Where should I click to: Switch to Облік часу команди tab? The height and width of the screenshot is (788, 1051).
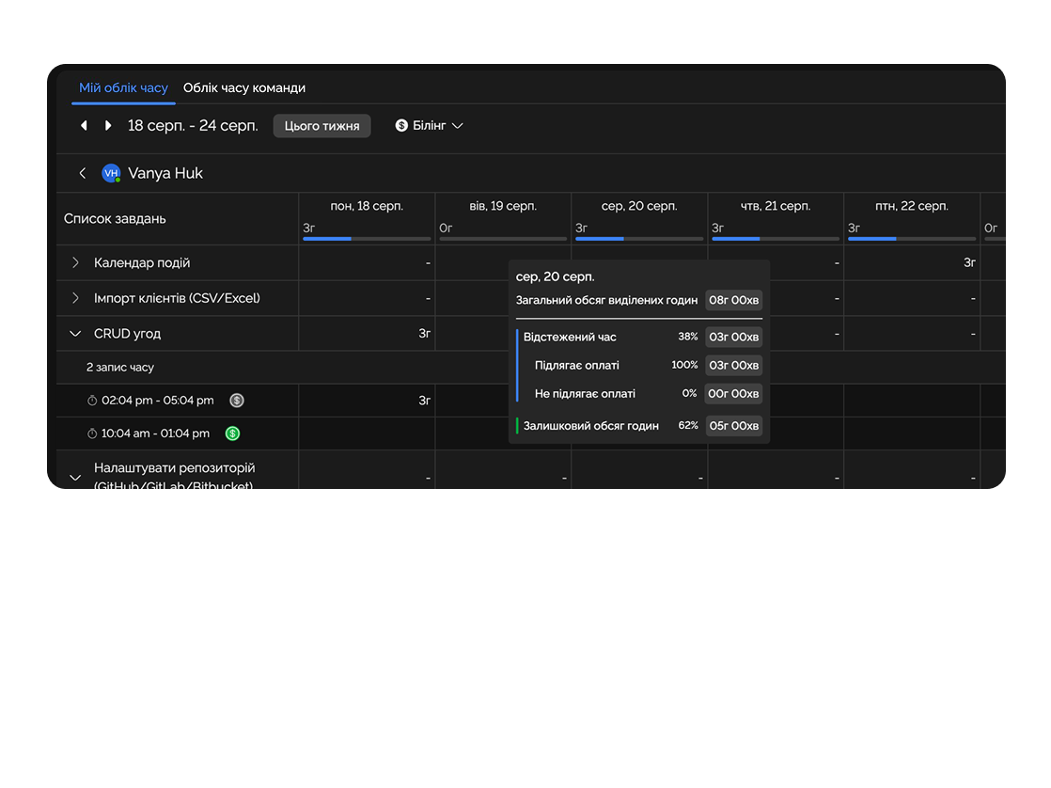[244, 87]
